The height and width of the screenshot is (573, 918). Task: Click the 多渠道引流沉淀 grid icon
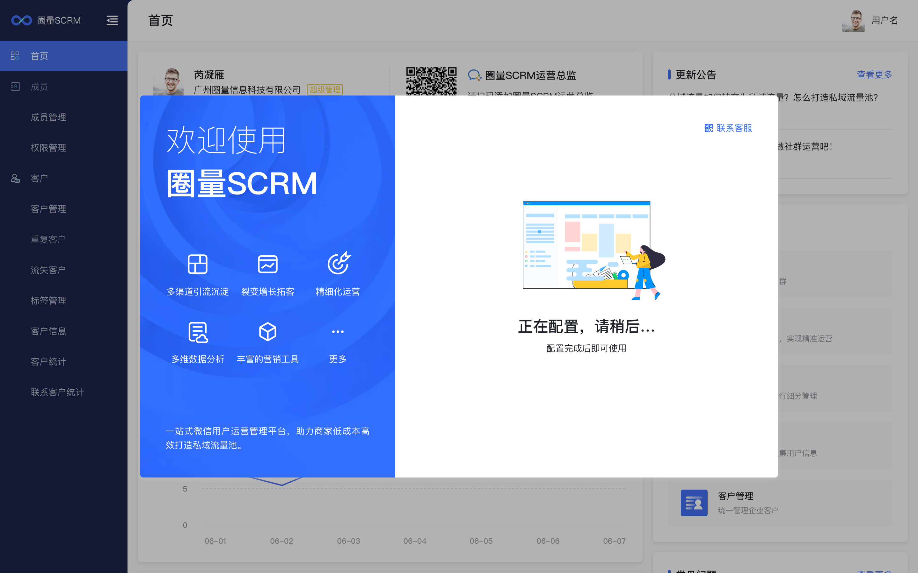click(x=197, y=264)
